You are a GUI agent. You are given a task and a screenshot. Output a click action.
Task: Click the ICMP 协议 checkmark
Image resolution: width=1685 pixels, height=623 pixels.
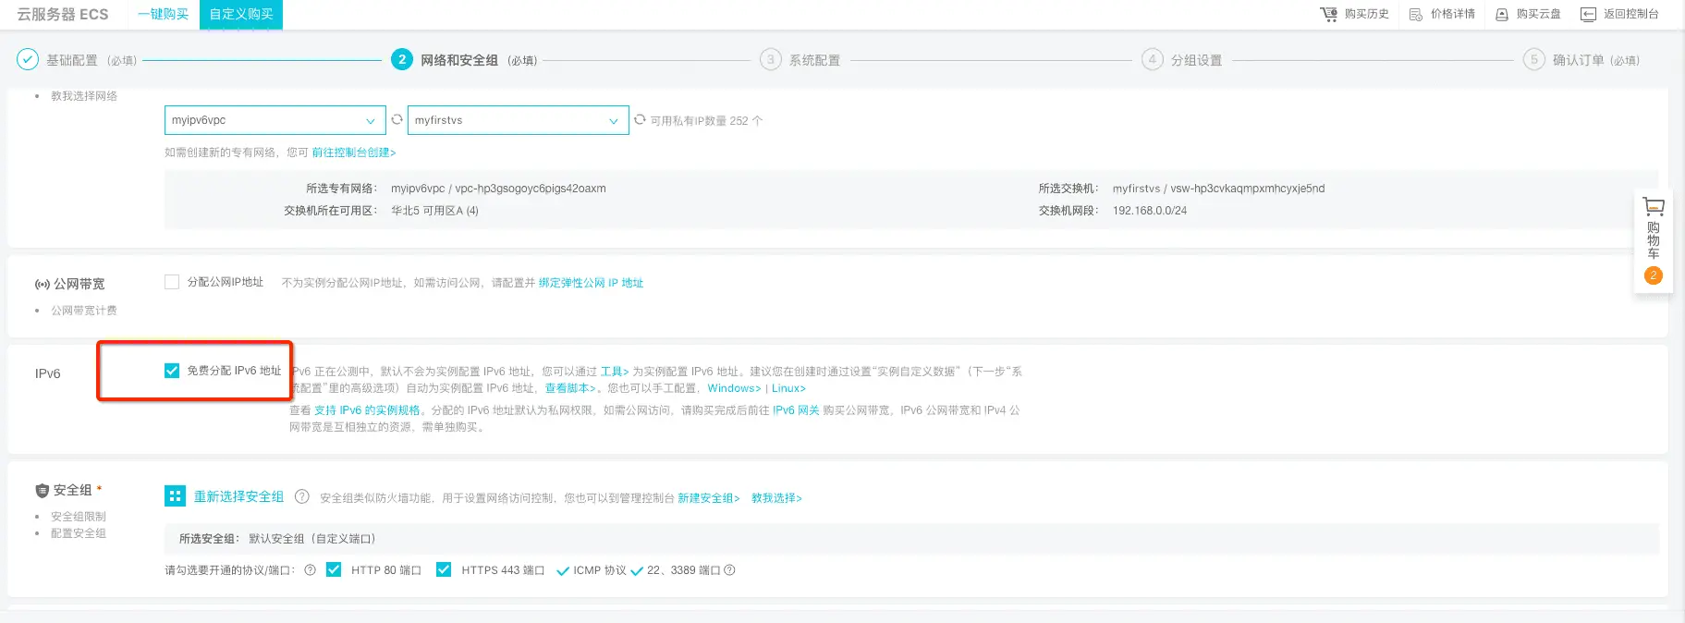point(563,571)
